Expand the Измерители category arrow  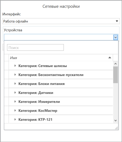[15, 102]
